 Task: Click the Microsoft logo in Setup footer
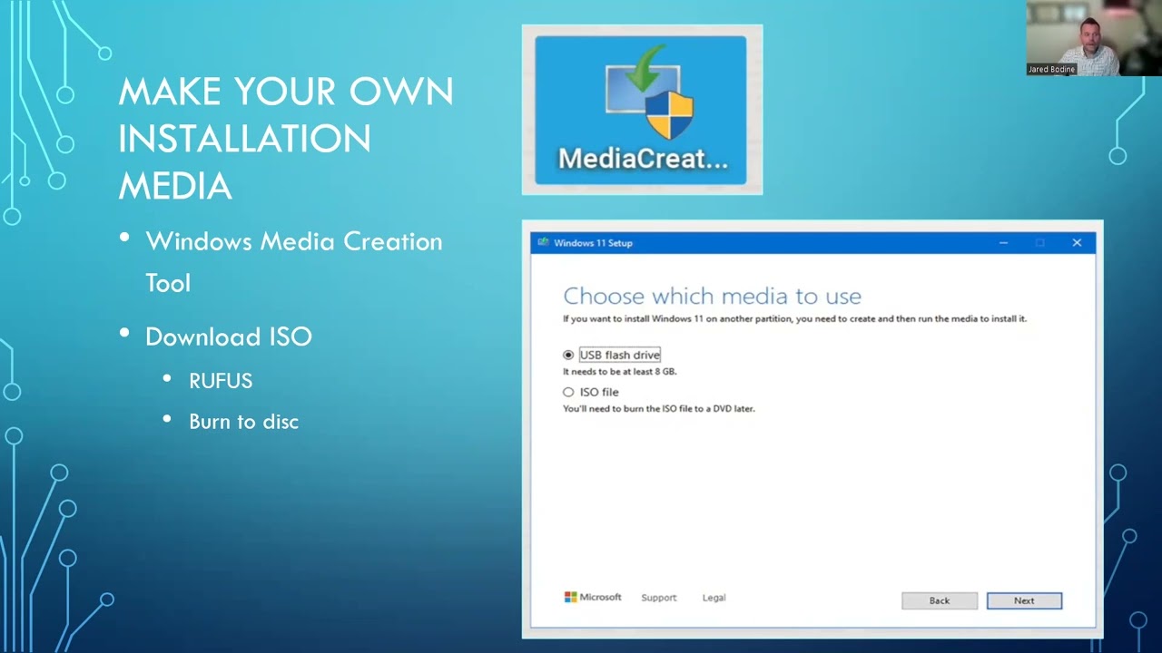tap(593, 597)
